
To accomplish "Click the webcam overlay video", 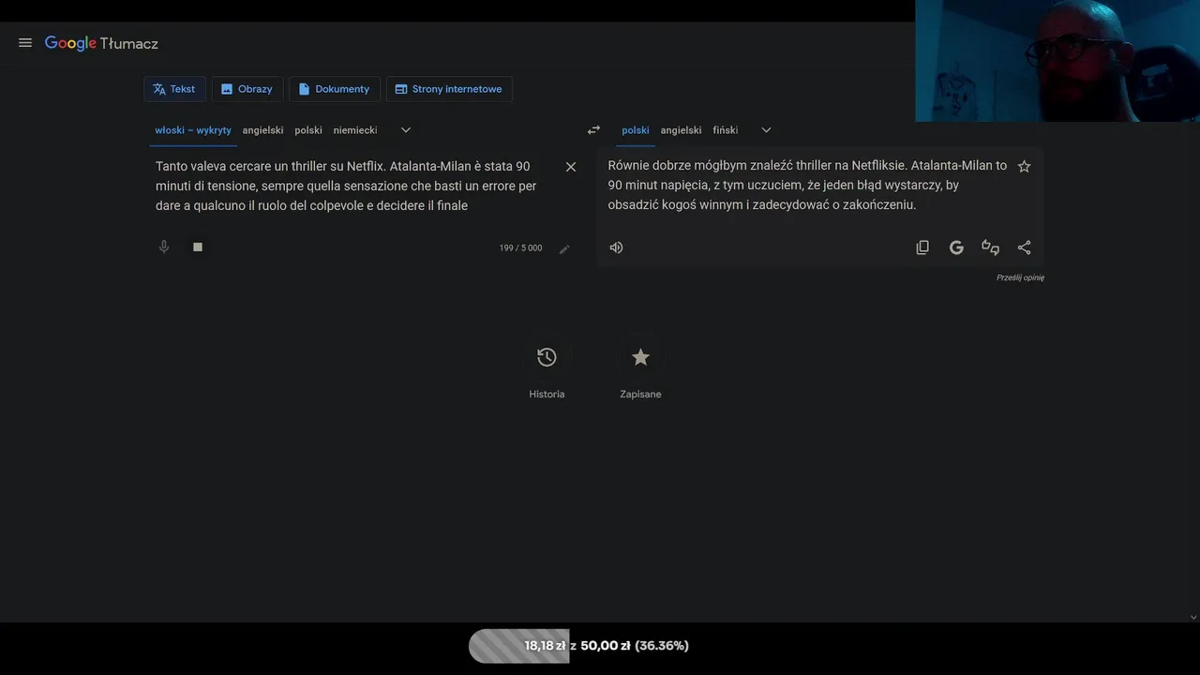I will pos(1057,61).
